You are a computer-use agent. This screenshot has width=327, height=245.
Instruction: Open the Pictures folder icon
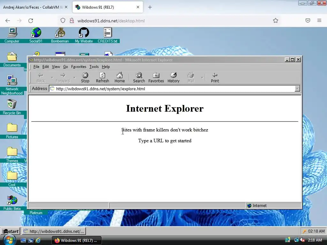[12, 131]
